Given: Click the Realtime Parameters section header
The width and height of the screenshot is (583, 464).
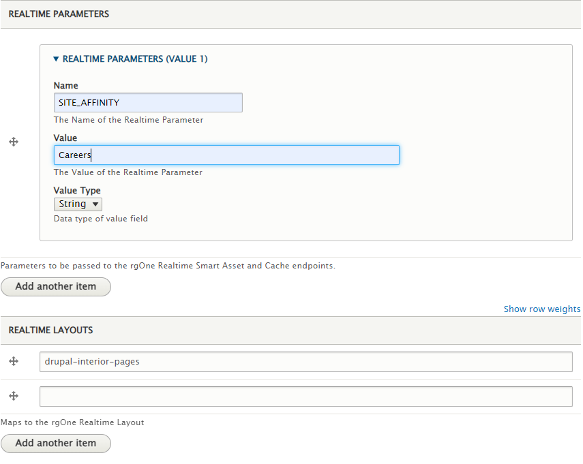Looking at the screenshot, I should [x=57, y=13].
